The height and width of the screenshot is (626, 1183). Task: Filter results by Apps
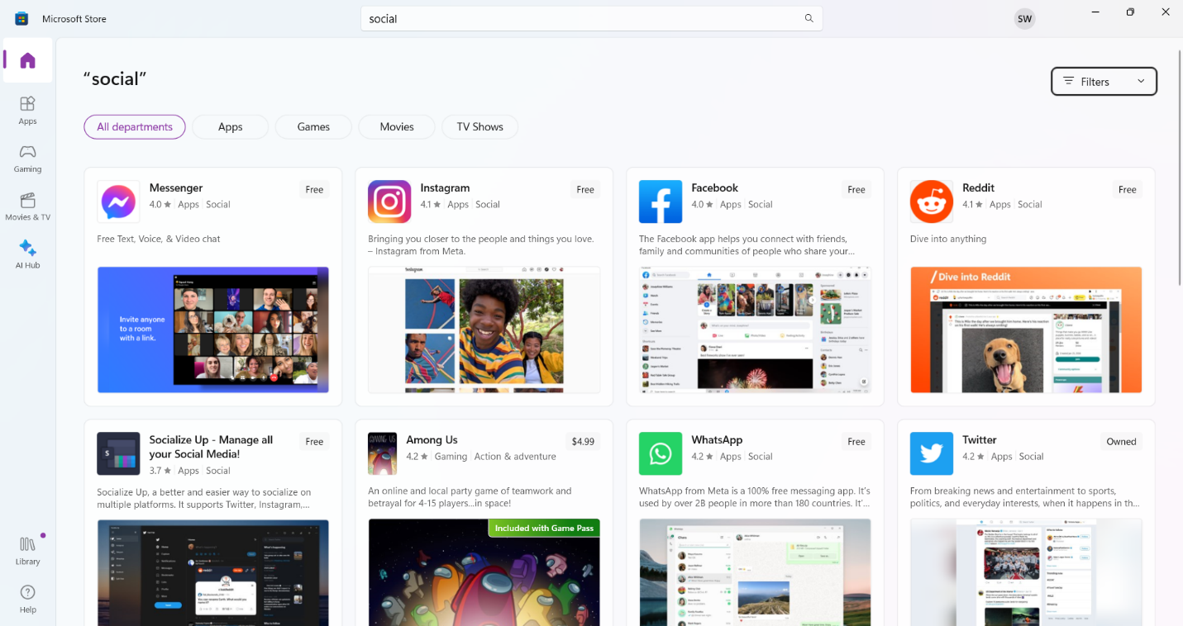230,126
